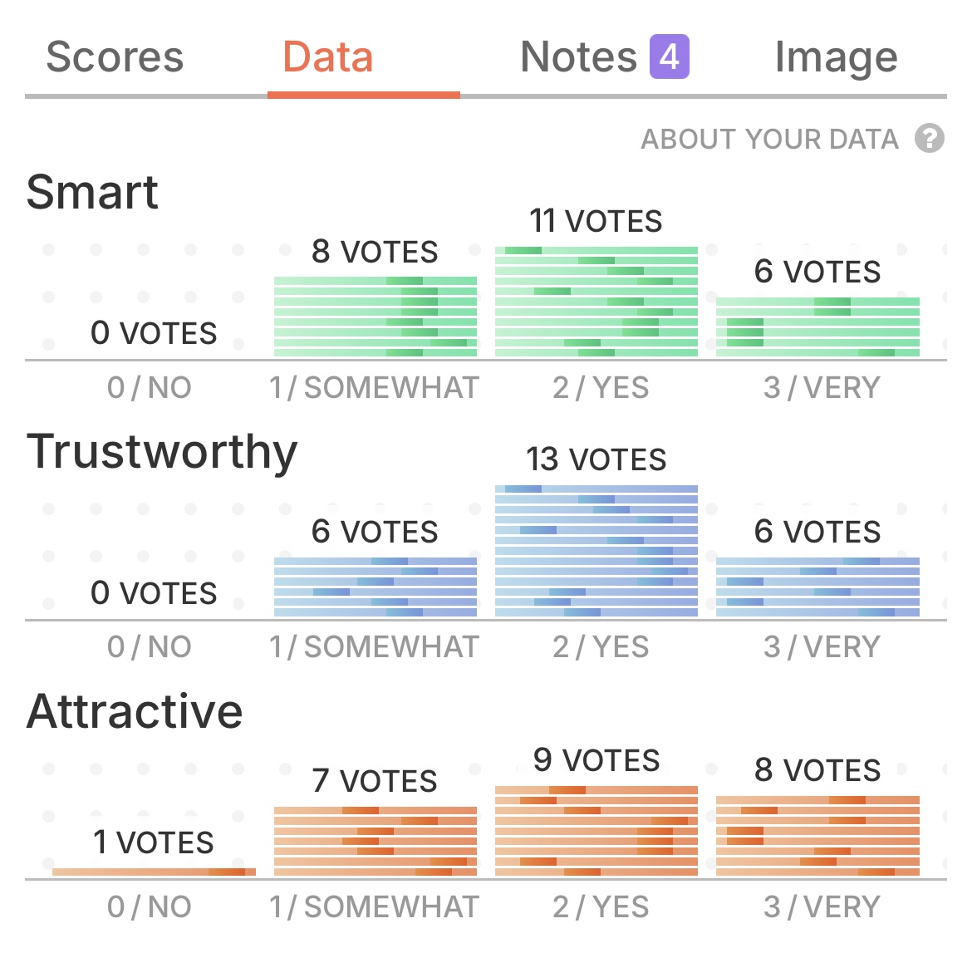Click the Smart 6 votes Very bars
The image size is (972, 953).
(x=817, y=327)
